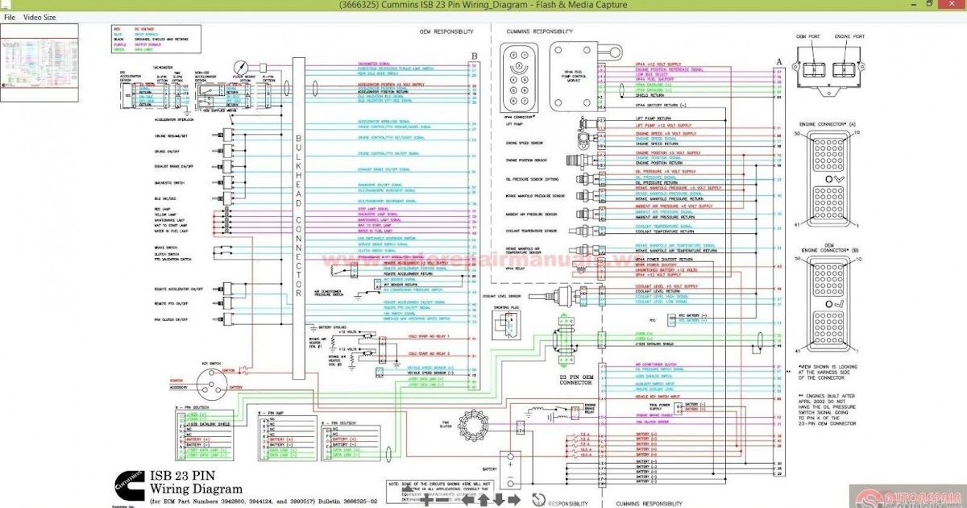Open the File menu
This screenshot has height=508, width=967.
click(10, 17)
